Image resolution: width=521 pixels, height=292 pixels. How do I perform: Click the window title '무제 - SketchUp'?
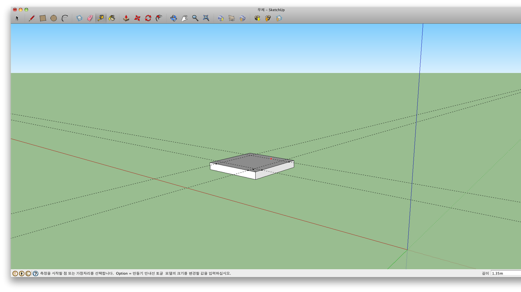[271, 10]
